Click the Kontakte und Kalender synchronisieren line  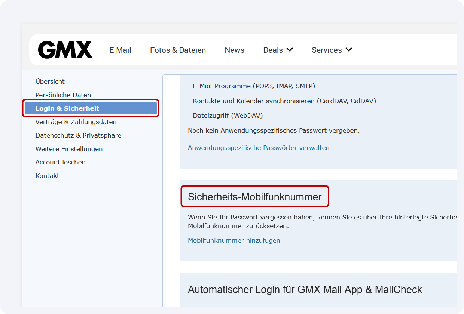click(282, 101)
